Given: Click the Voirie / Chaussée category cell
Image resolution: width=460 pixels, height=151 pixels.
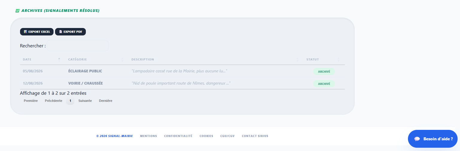Looking at the screenshot, I should (x=86, y=83).
